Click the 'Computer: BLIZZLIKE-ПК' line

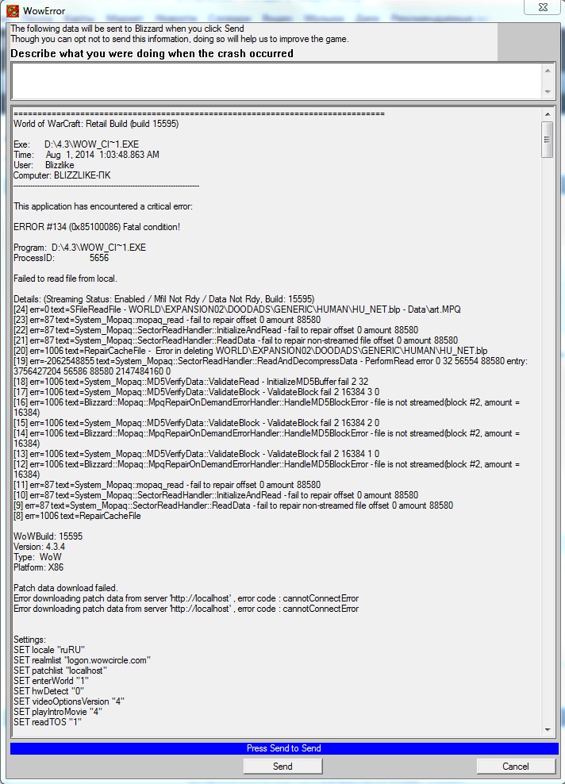coord(62,175)
